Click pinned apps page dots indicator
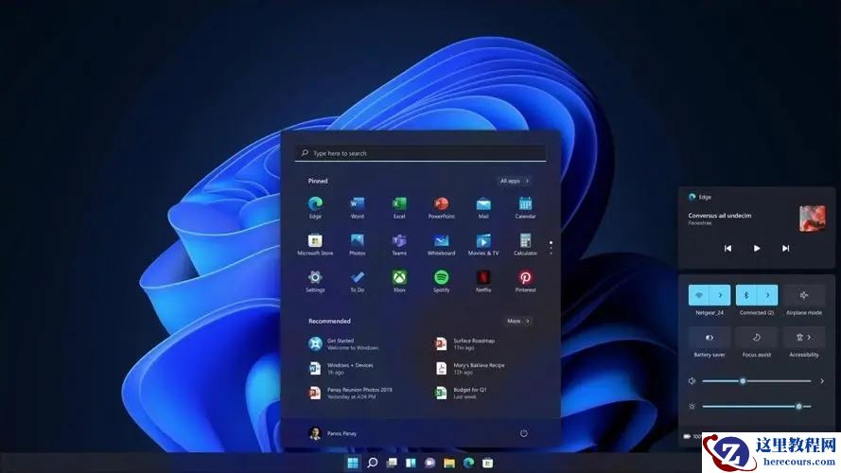Viewport: 841px width, 473px height. pyautogui.click(x=551, y=248)
